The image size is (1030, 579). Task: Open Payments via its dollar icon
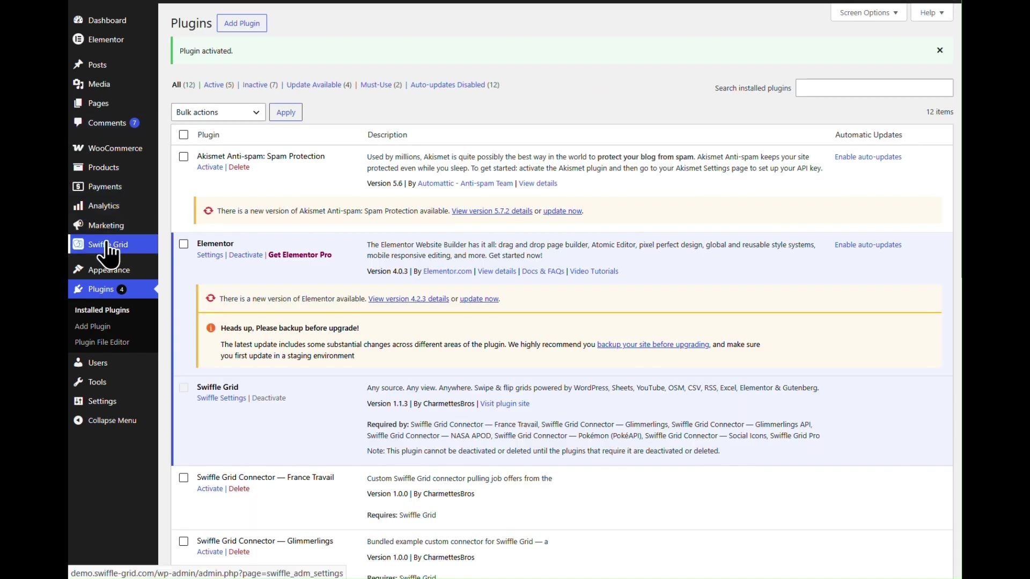[78, 187]
